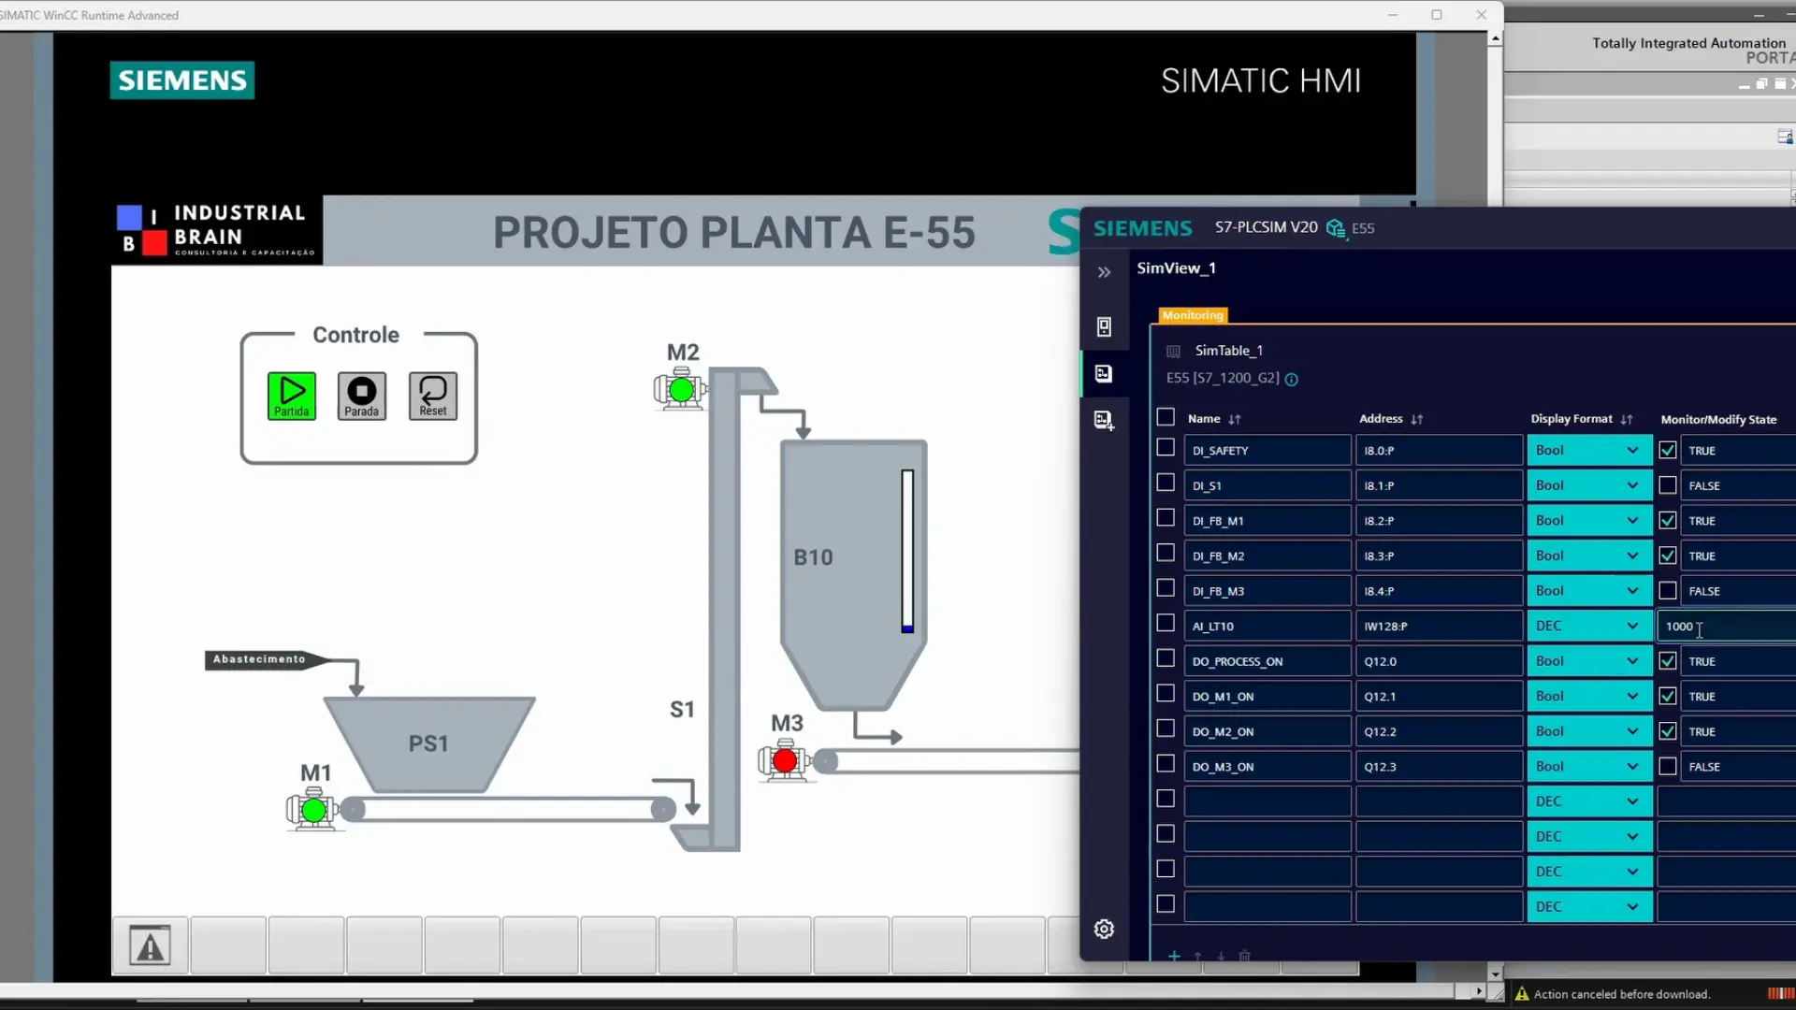Open the display format dropdown for DI_S1
This screenshot has width=1796, height=1010.
coord(1589,485)
